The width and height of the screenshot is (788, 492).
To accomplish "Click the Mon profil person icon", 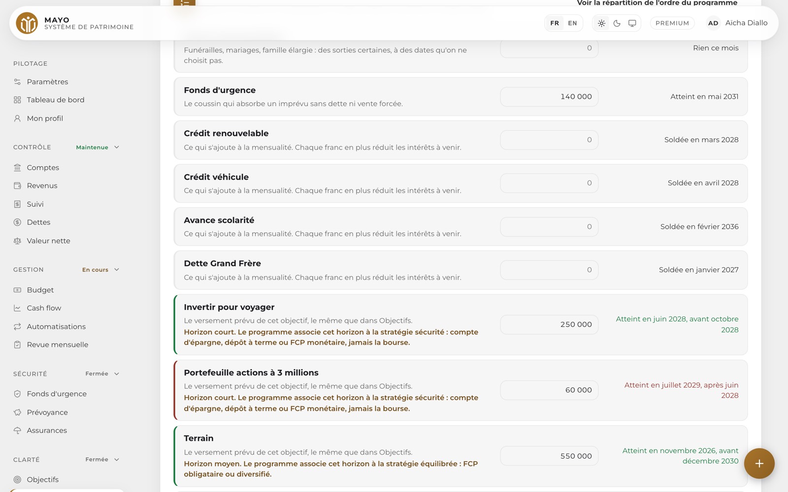I will (17, 119).
